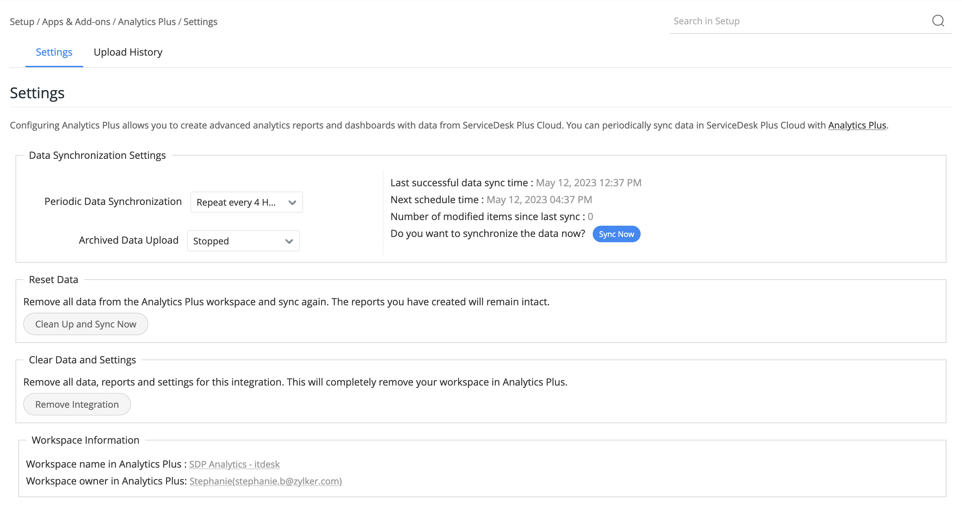This screenshot has width=962, height=519.
Task: Click the Data Synchronization Settings heading
Action: pyautogui.click(x=97, y=155)
